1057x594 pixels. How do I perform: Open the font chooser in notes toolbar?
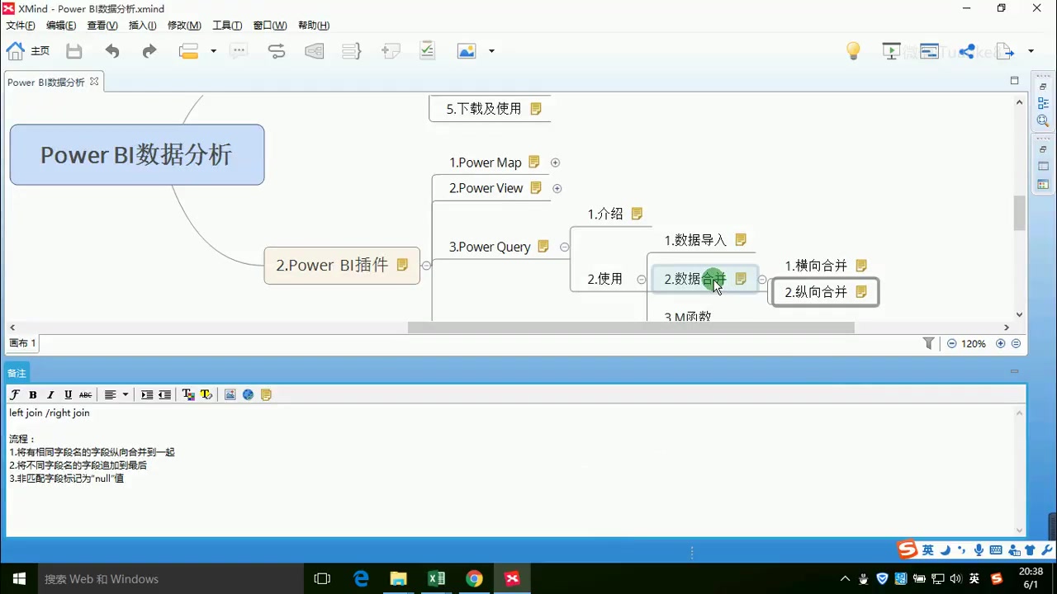click(x=15, y=394)
